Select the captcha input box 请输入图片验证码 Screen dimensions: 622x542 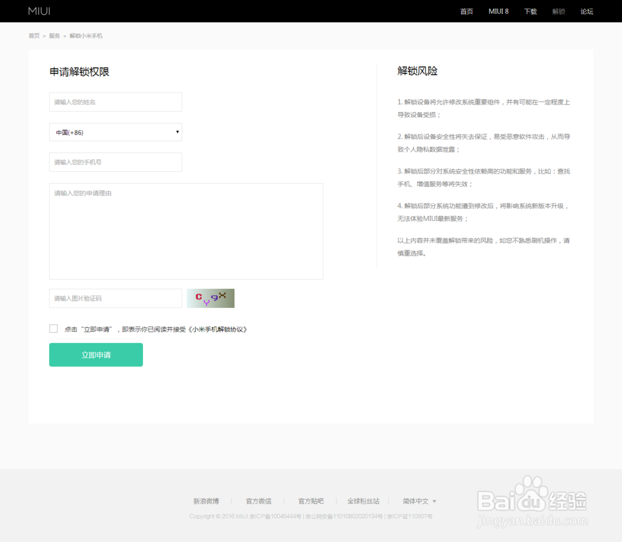115,298
